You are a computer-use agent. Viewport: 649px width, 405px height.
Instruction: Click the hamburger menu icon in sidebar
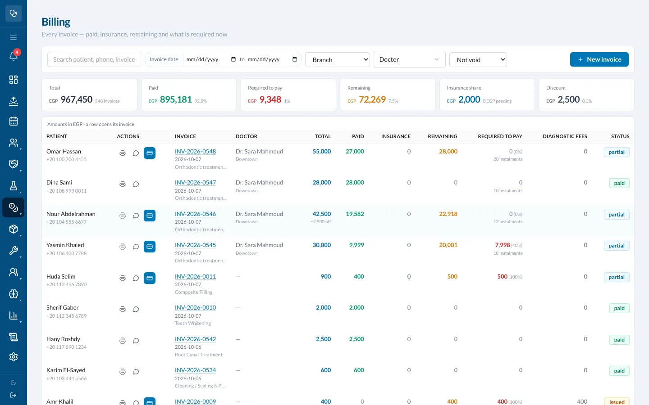(x=14, y=37)
